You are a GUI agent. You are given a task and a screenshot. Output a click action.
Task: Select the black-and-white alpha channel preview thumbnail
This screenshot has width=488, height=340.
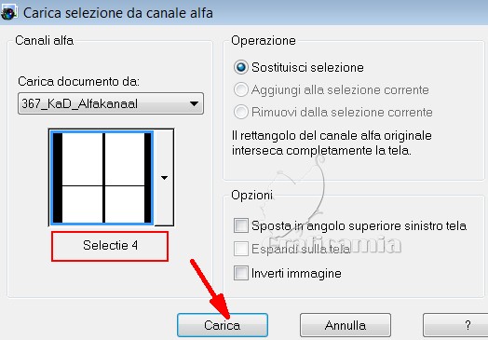(x=102, y=177)
